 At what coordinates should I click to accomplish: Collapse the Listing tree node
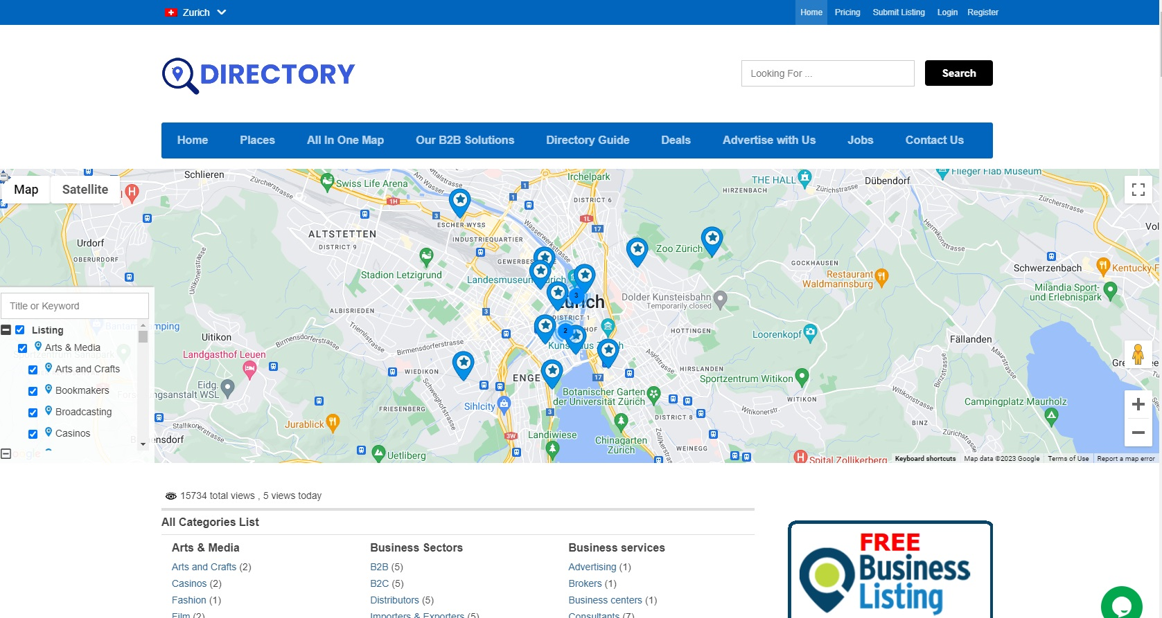click(x=6, y=330)
